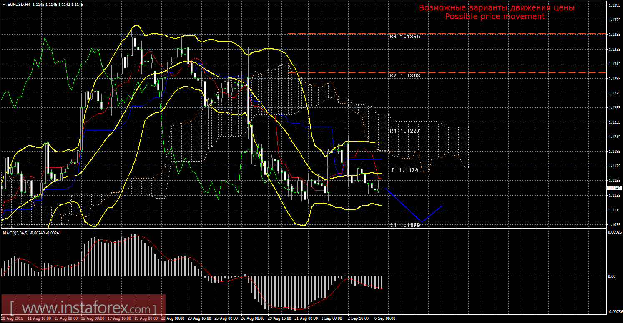Screen dimensions: 623x323
Task: Click the 25 Aug 00:00 time label
Action: click(226, 318)
